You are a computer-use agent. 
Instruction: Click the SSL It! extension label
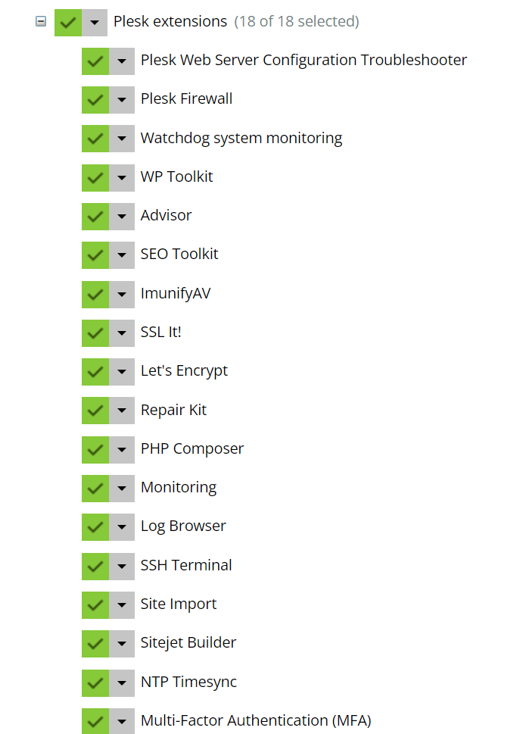click(x=160, y=332)
